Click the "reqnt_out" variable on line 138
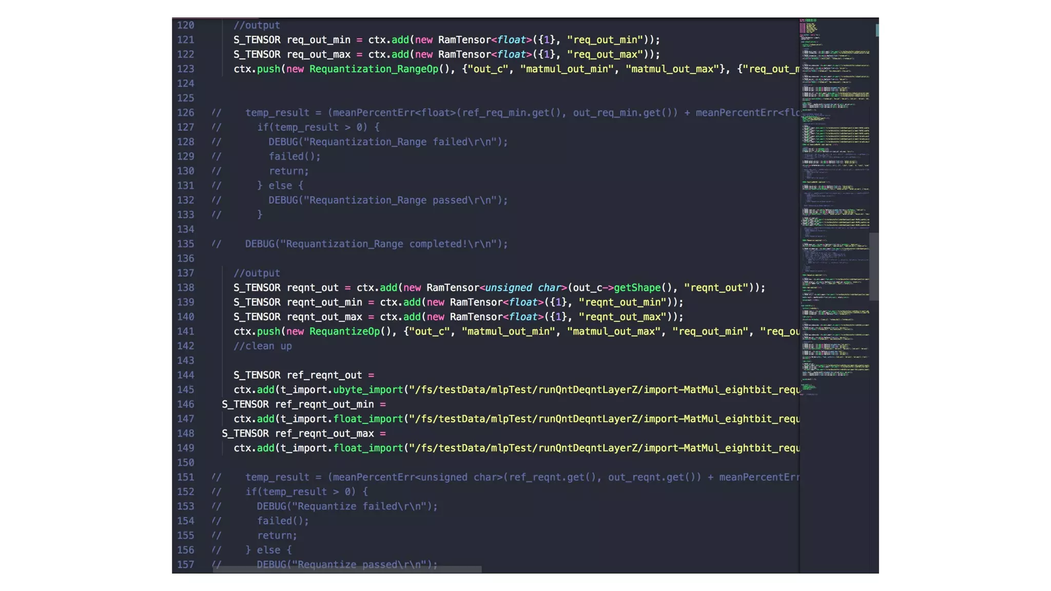Screen dimensions: 1051x591 [313, 288]
